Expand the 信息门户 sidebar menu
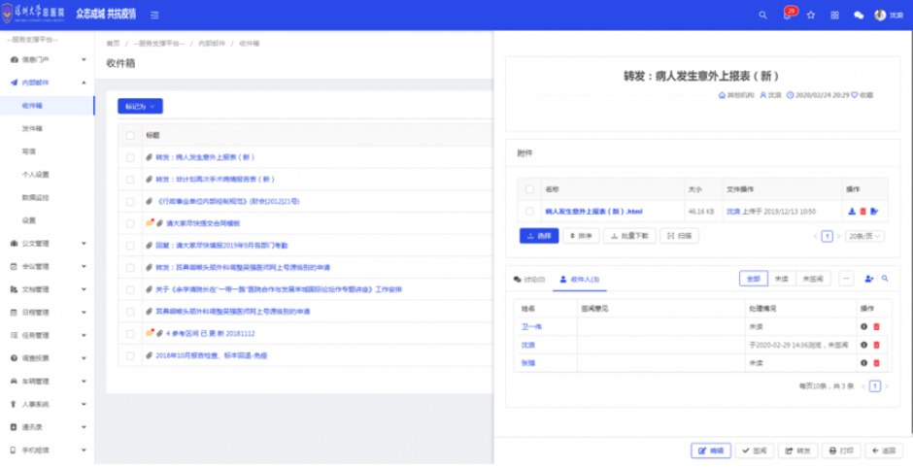Viewport: 913px width, 468px height. point(48,59)
